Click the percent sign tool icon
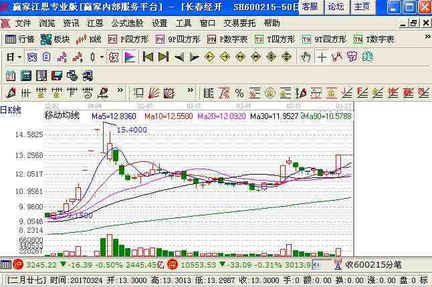This screenshot has height=287, width=432. [x=239, y=93]
